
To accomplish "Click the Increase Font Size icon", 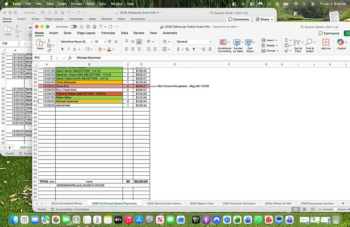I will pyautogui.click(x=110, y=42).
